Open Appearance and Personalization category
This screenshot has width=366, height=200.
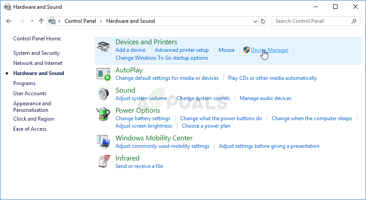tap(32, 107)
